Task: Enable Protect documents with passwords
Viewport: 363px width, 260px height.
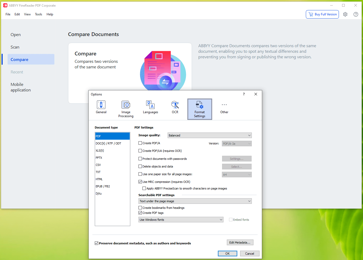Action: coord(140,159)
